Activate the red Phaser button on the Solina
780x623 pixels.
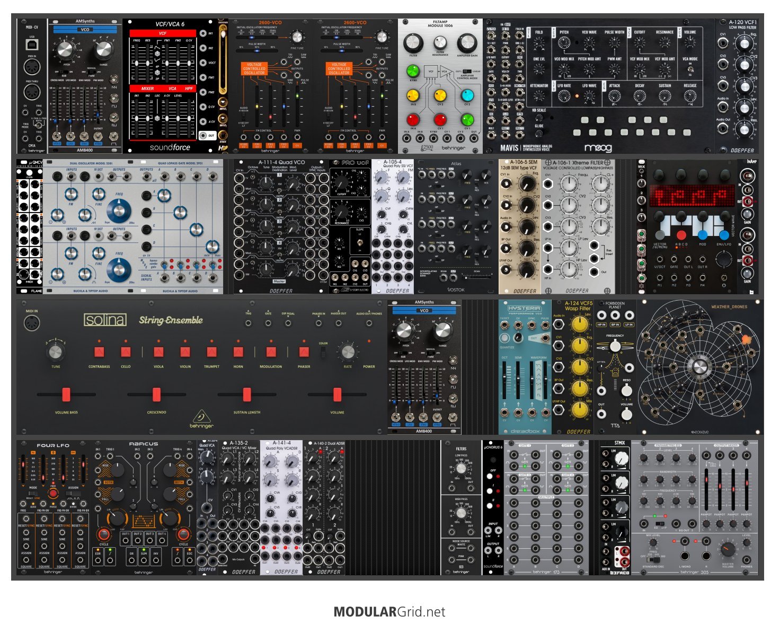pos(304,352)
